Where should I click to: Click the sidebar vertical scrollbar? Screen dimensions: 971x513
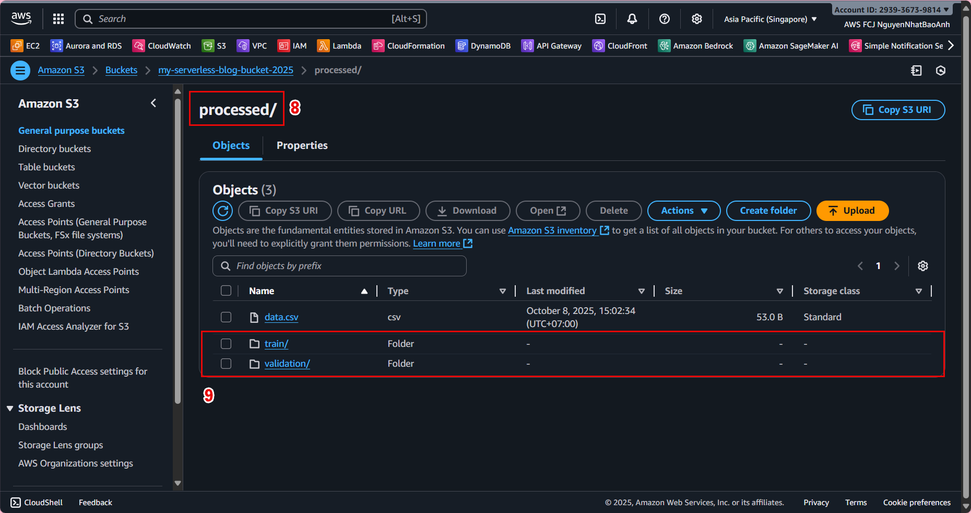tap(177, 251)
